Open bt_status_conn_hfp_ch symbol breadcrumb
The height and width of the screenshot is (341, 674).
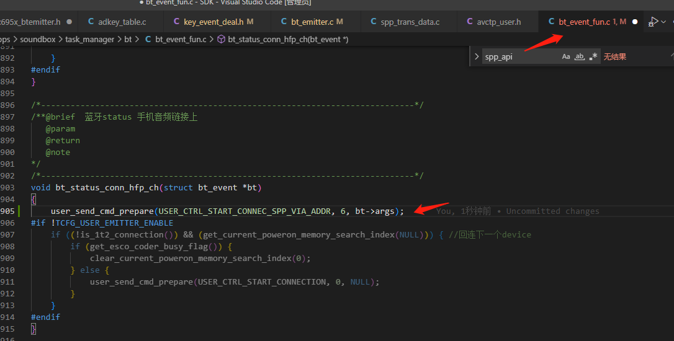click(x=288, y=40)
